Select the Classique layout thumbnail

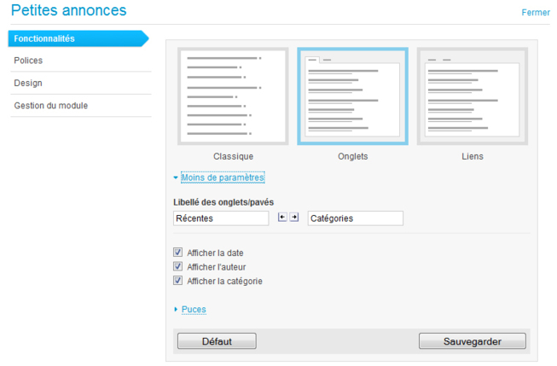pyautogui.click(x=233, y=96)
